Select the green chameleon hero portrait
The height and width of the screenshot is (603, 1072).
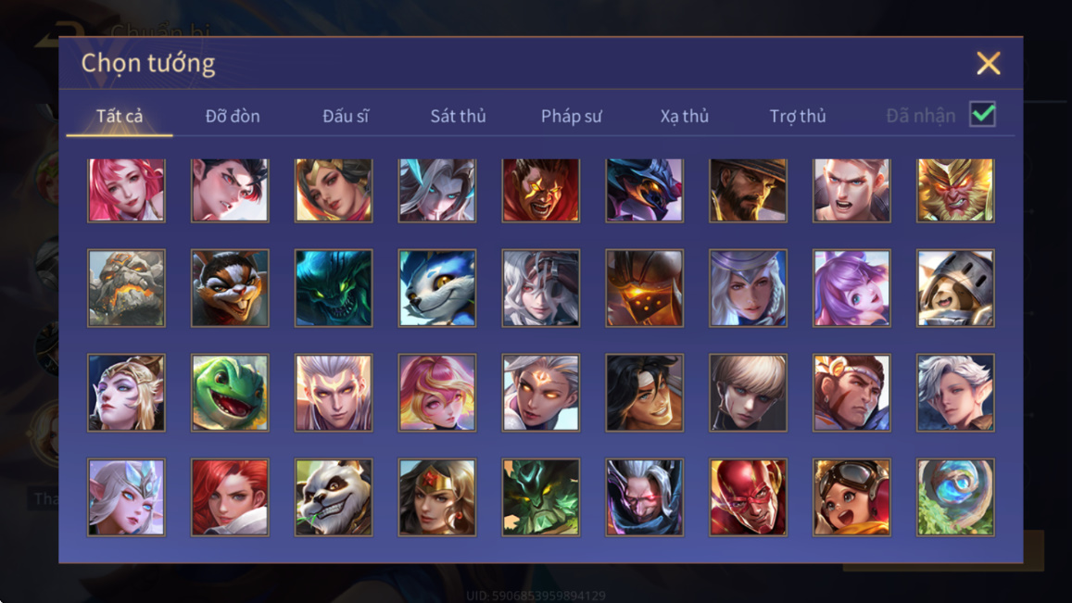[x=230, y=393]
